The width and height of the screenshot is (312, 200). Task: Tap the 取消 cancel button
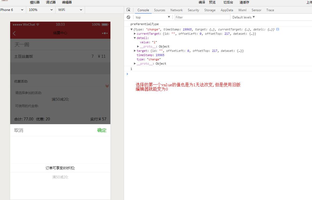pos(19,130)
